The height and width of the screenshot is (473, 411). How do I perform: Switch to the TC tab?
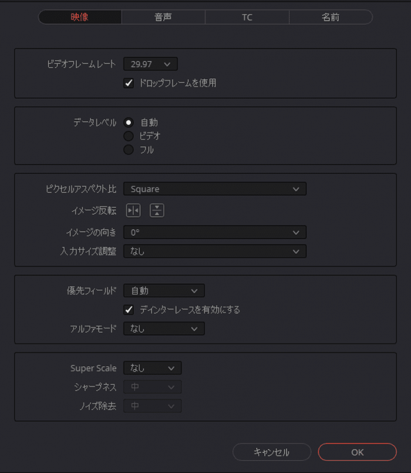click(247, 17)
